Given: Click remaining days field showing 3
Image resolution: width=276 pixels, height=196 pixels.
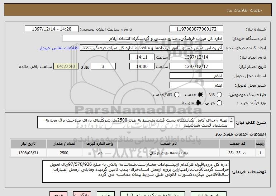Looking at the screenshot, I should tap(103, 67).
